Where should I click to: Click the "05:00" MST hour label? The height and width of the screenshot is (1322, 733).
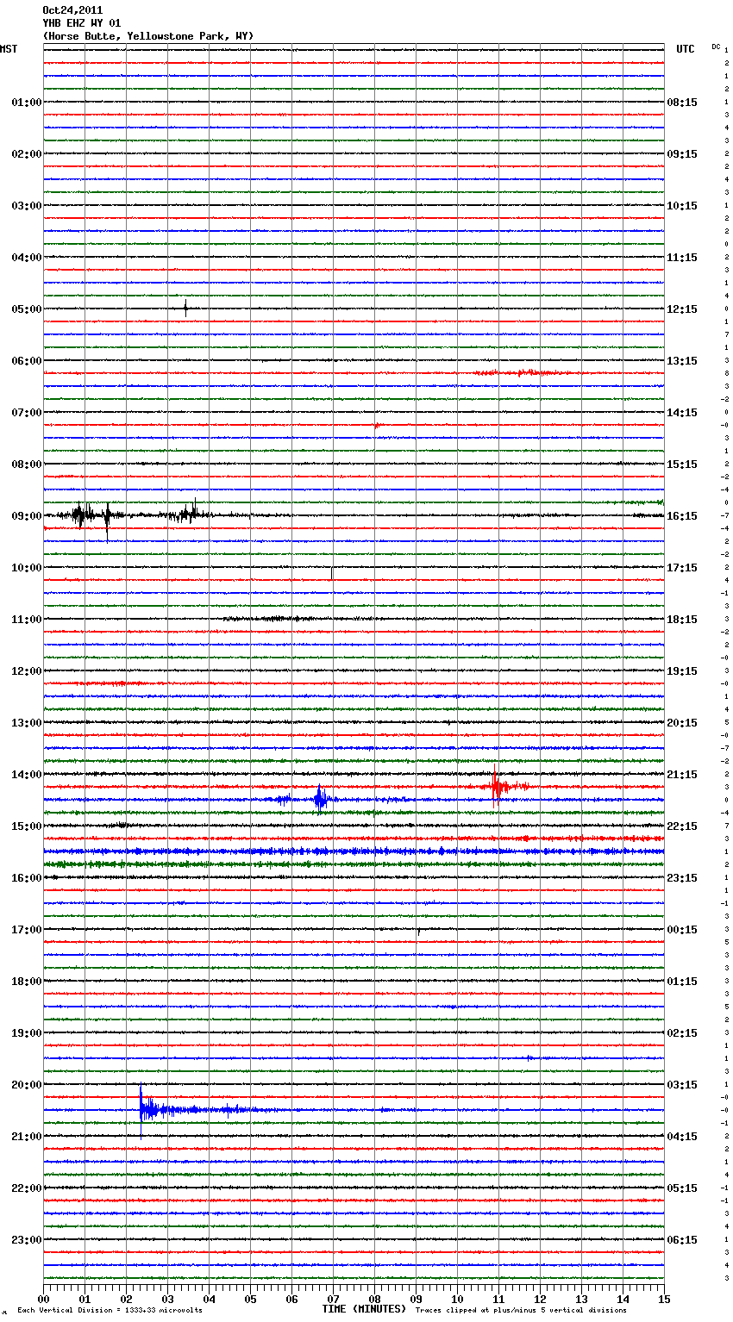point(27,309)
